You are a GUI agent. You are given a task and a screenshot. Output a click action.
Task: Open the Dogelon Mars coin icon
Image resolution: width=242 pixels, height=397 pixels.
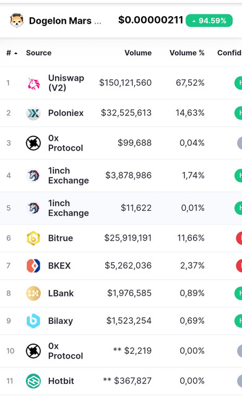17,20
